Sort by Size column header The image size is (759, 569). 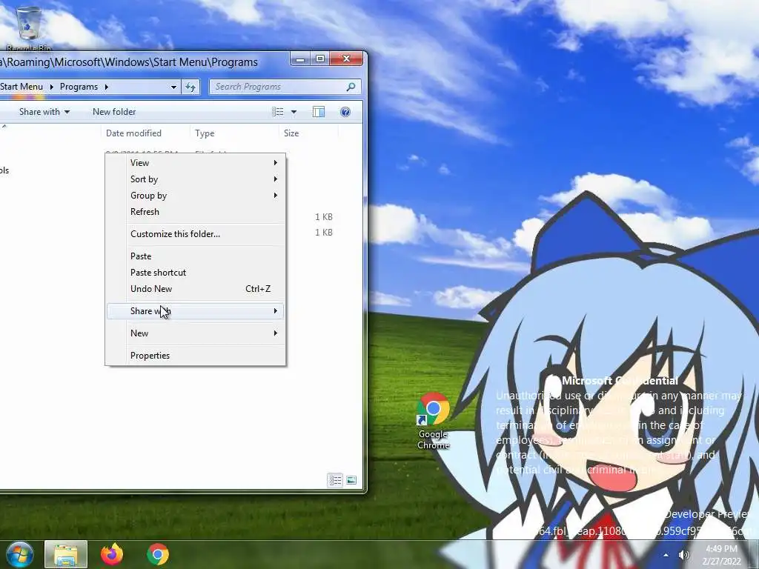point(309,133)
